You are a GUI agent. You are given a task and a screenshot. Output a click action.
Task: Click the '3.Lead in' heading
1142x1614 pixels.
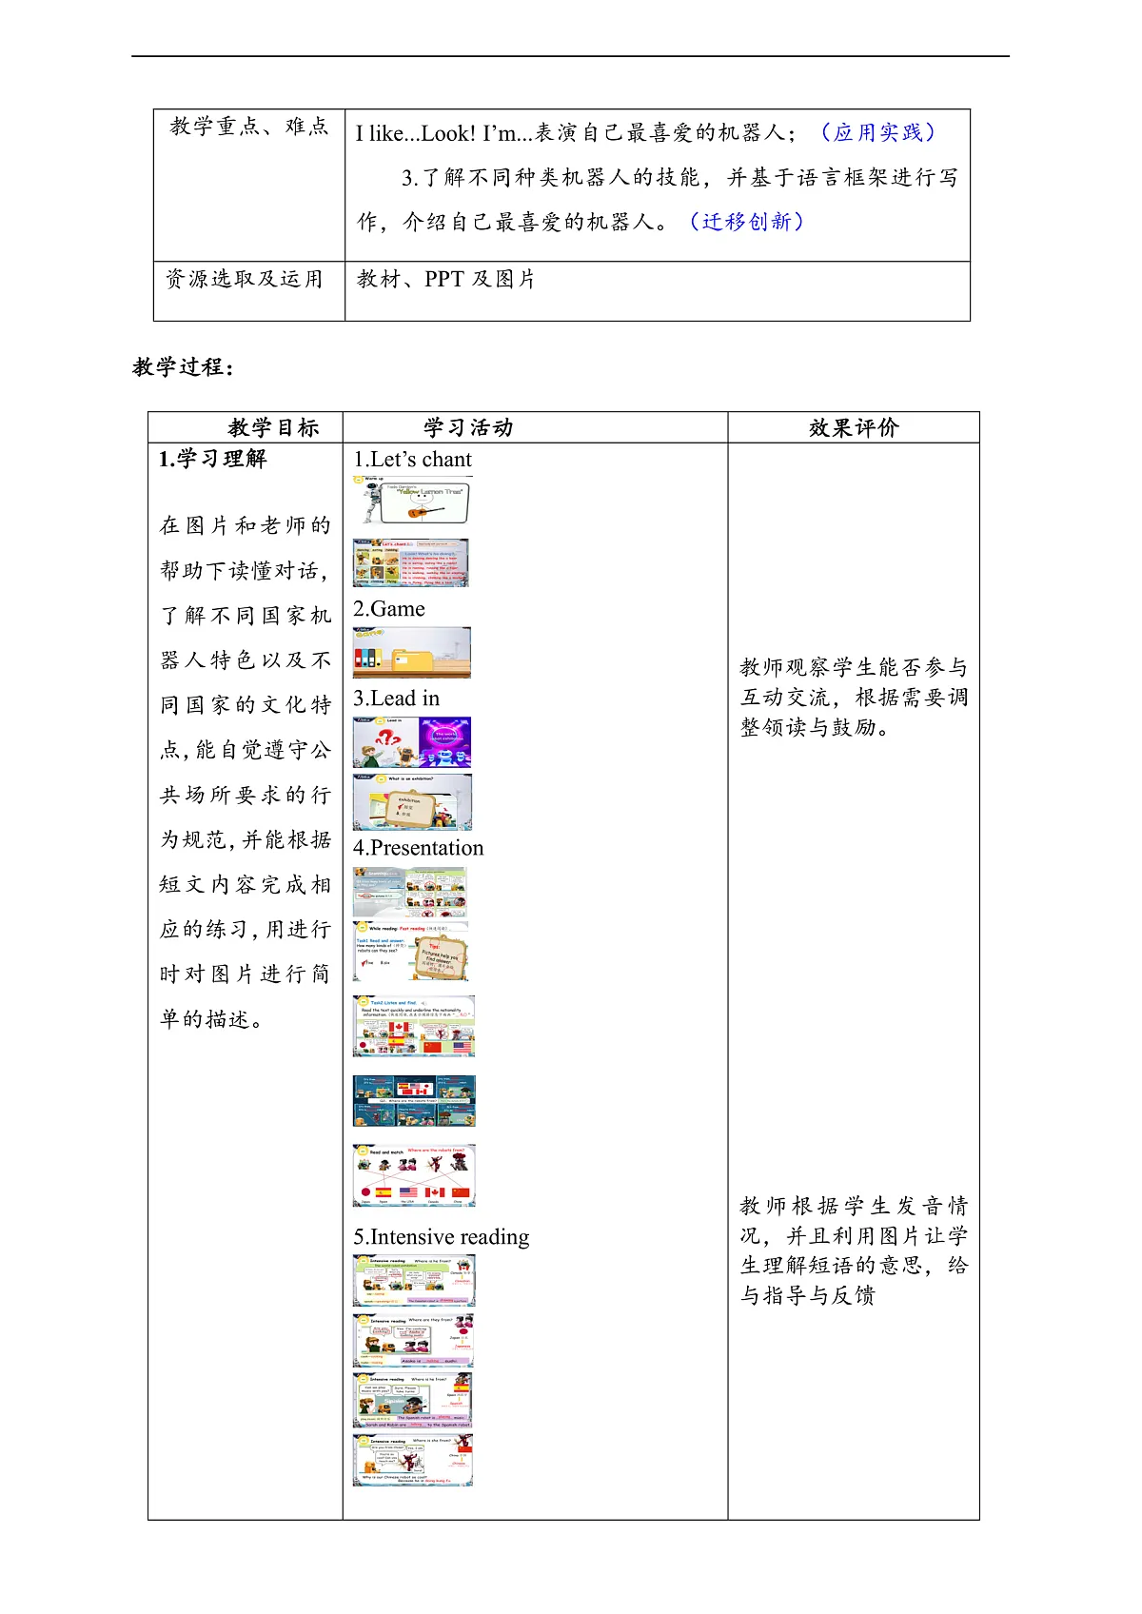click(397, 699)
